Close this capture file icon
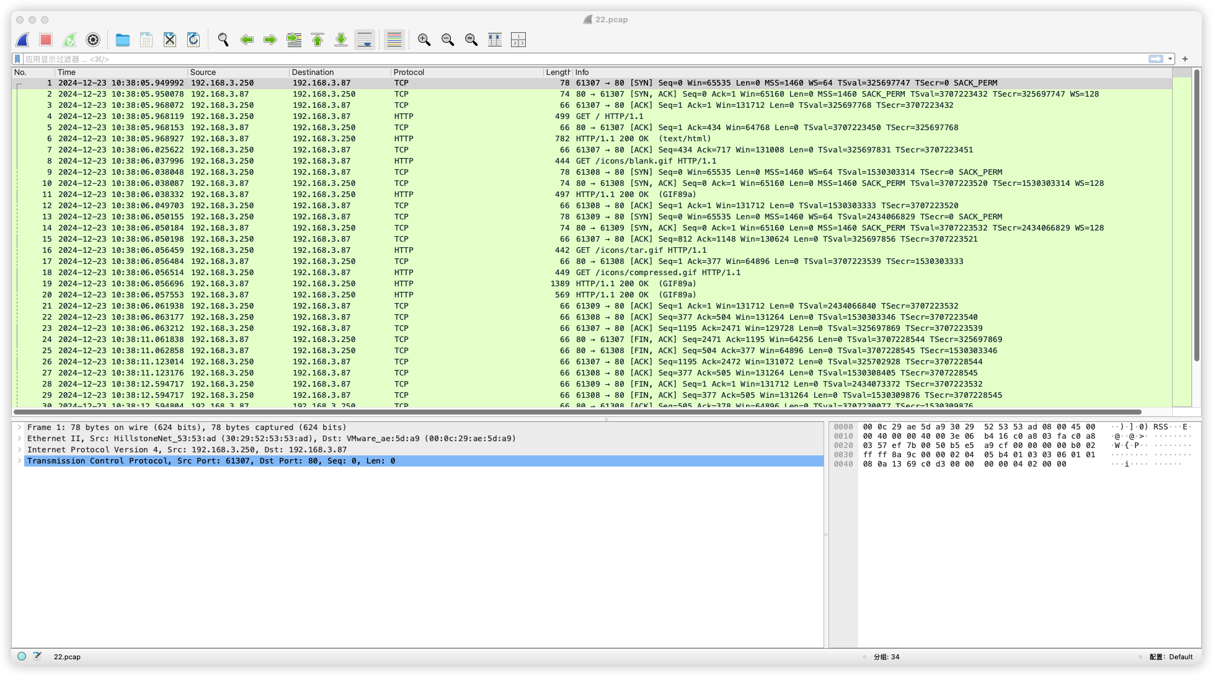The height and width of the screenshot is (676, 1213). [x=170, y=40]
